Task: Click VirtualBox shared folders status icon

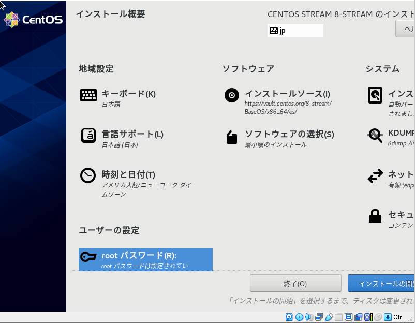Action: click(338, 317)
